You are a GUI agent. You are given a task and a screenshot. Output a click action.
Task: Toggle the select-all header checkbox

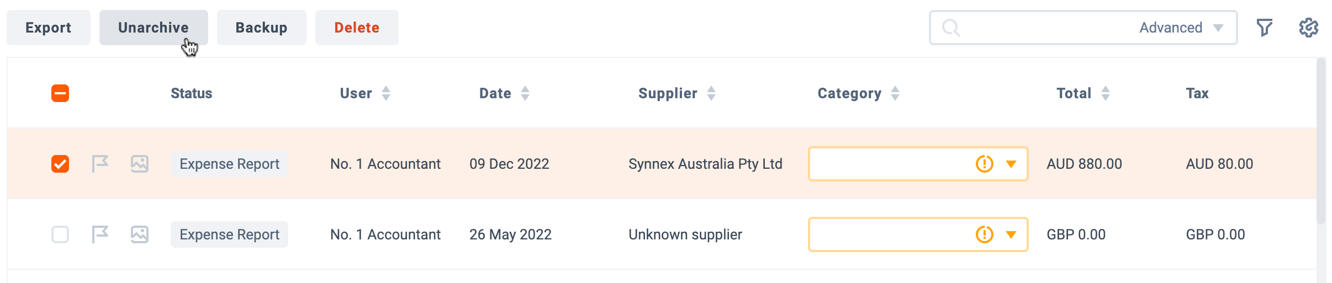(60, 93)
